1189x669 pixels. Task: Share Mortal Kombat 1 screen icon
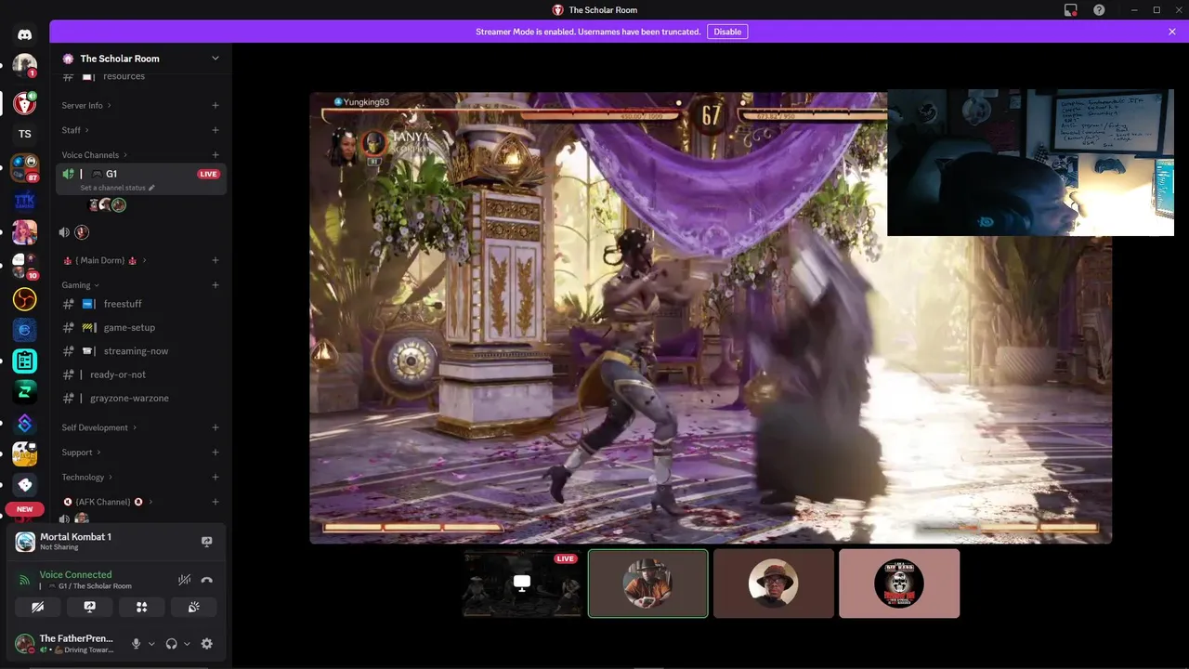[207, 542]
